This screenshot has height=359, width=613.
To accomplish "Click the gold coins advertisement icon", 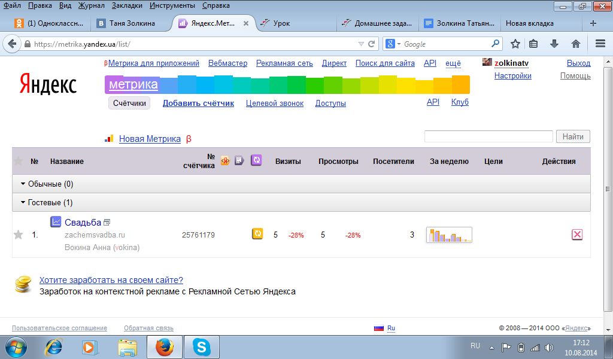I will [x=23, y=284].
